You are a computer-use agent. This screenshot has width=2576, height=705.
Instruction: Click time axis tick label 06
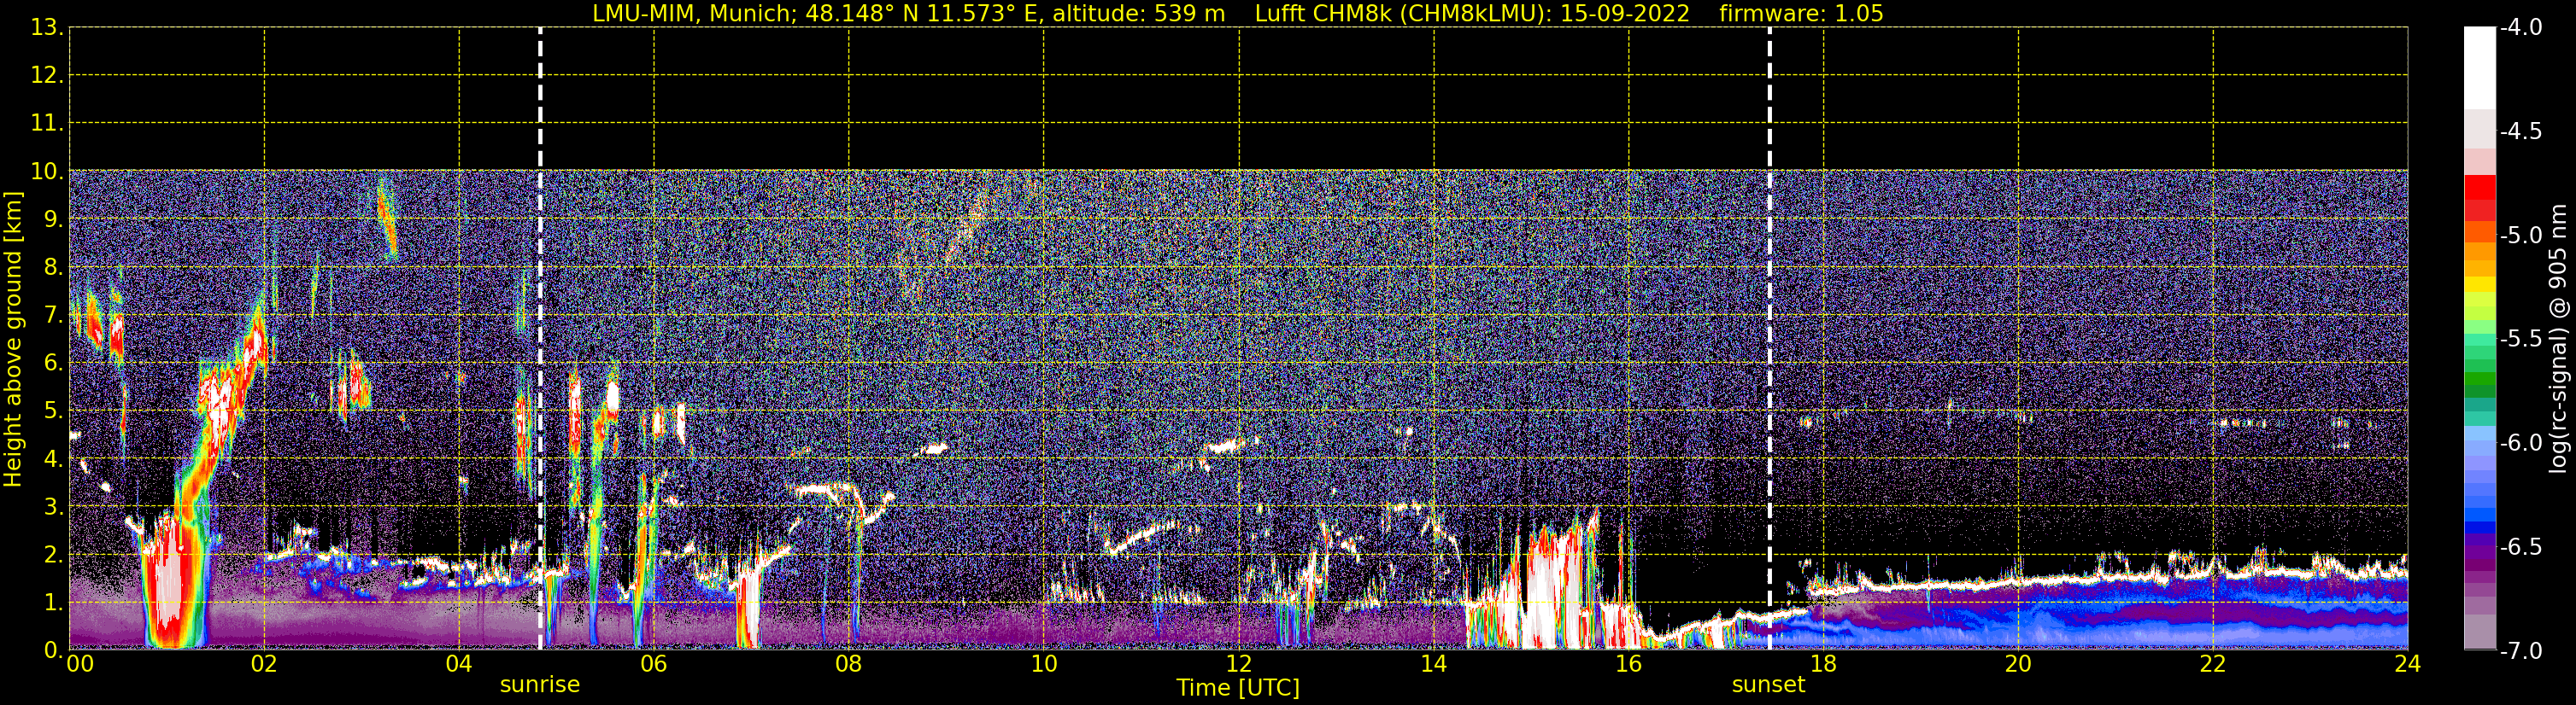tap(654, 664)
